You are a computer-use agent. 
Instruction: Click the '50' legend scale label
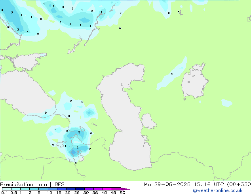point(122,192)
